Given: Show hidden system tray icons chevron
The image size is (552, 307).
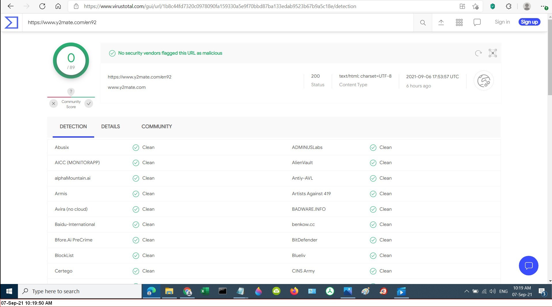Looking at the screenshot, I should (466, 291).
